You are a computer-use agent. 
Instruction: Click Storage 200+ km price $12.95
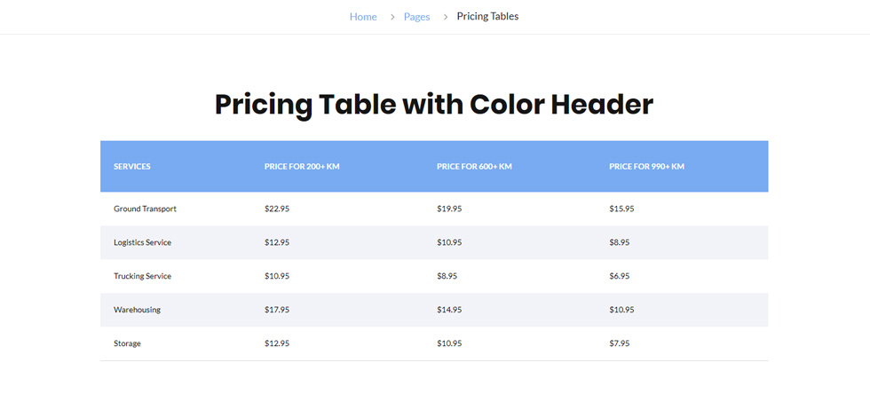pyautogui.click(x=277, y=343)
